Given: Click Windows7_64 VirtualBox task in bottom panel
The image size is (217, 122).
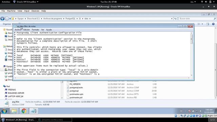Looking at the screenshot, I should (x=18, y=120).
